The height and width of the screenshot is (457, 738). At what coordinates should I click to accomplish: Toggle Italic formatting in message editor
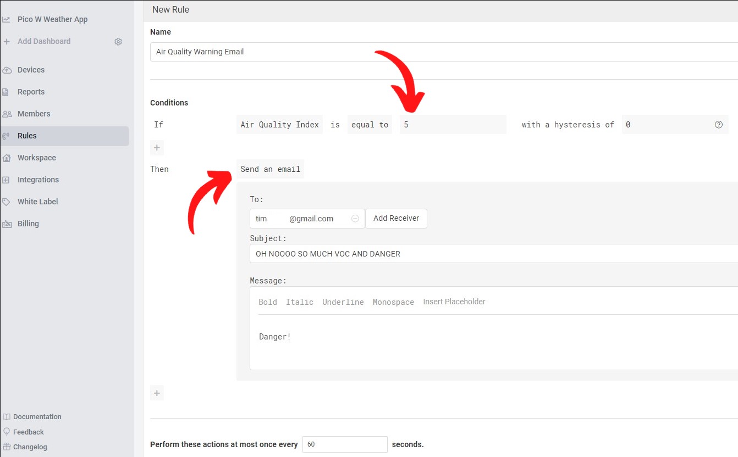tap(299, 302)
